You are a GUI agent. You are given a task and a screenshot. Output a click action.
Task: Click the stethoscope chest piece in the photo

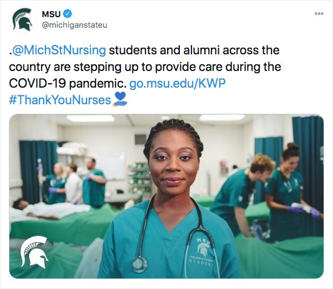pyautogui.click(x=140, y=264)
